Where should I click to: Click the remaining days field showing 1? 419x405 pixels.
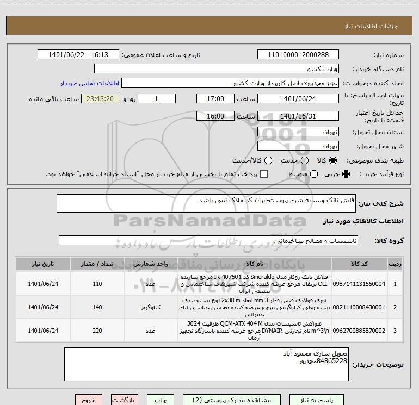point(157,98)
